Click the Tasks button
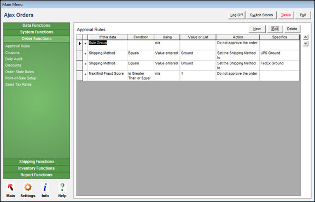Screen dimensions: 315x202 [285, 15]
